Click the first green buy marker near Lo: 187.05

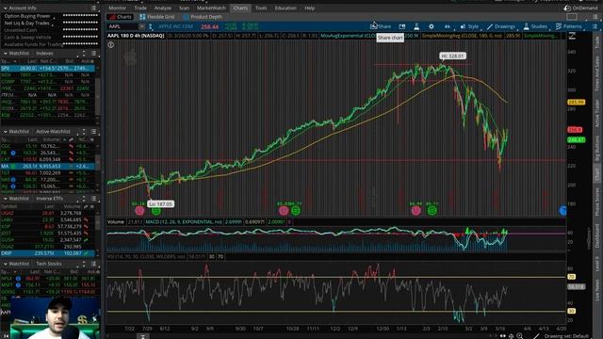coord(155,211)
